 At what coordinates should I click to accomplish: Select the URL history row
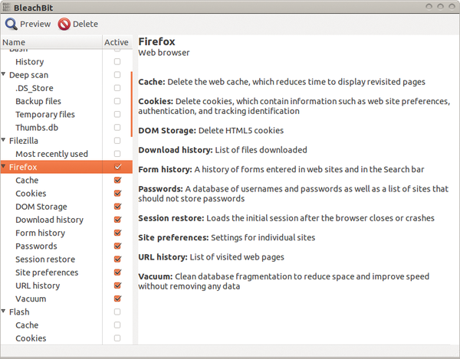(x=66, y=286)
